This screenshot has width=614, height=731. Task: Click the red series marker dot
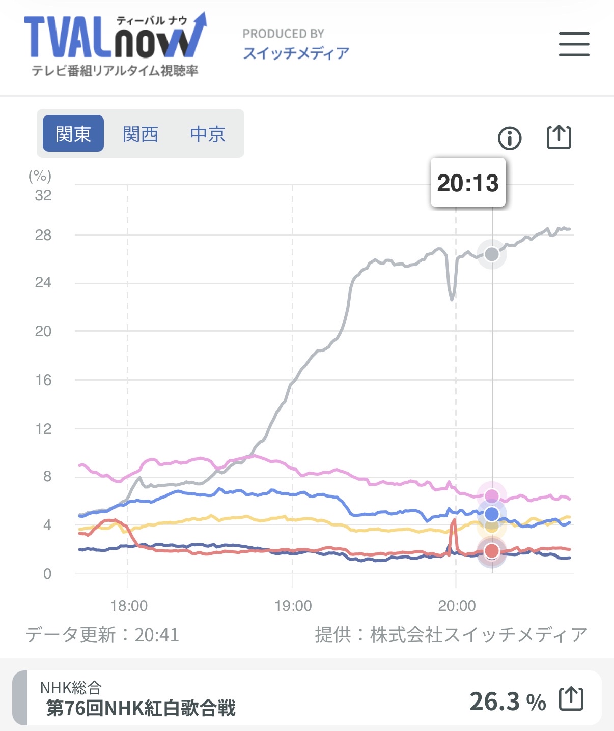point(491,550)
